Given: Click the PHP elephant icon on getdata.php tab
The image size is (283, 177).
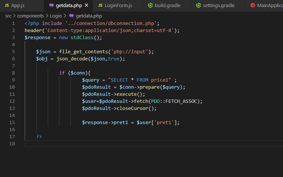Looking at the screenshot, I should 52,5.
